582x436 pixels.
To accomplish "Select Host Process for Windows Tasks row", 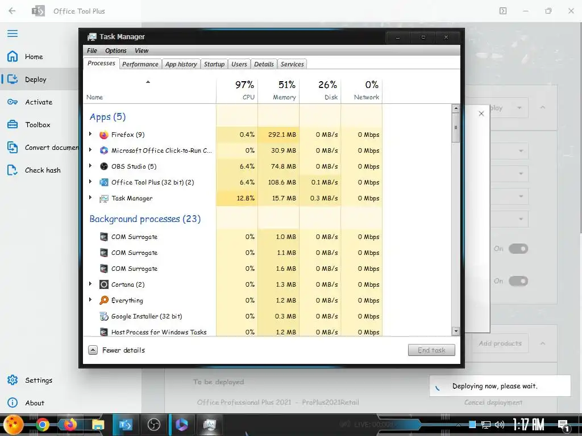I will click(232, 332).
